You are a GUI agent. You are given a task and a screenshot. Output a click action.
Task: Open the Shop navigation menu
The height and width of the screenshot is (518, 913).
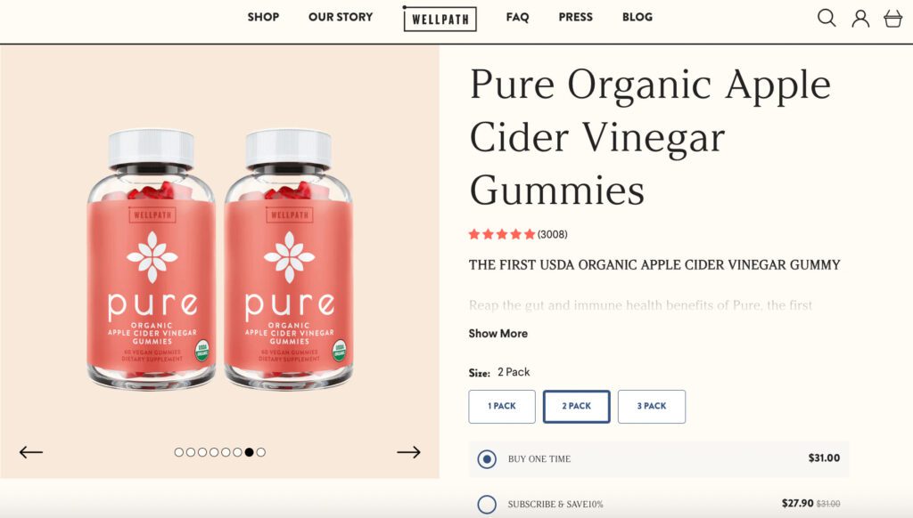pos(263,17)
